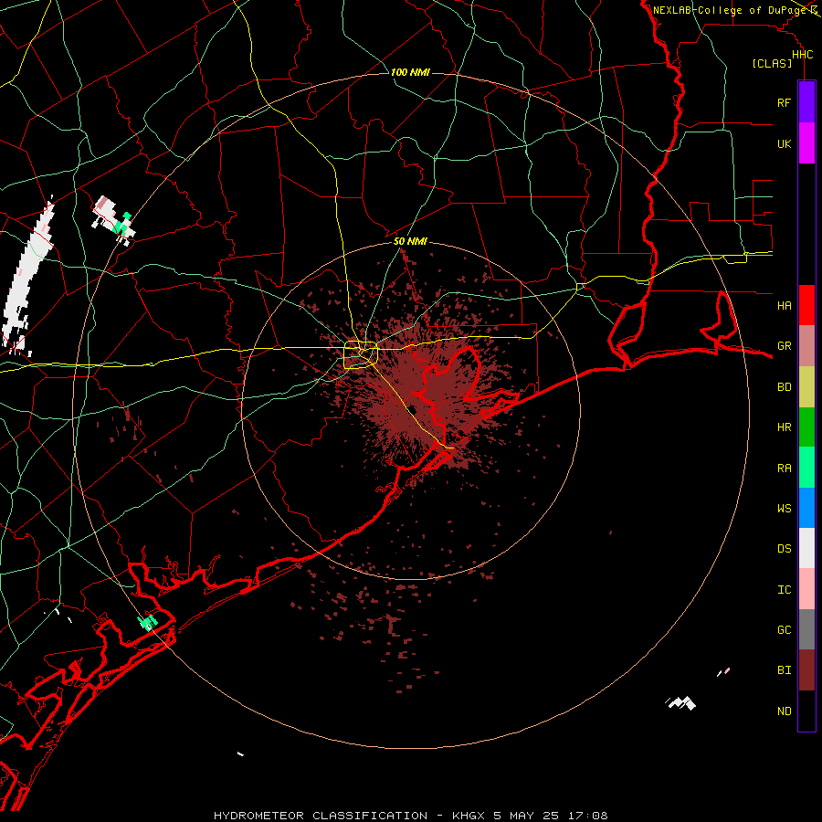Click the '50 NMI' range ring label
The image size is (822, 822).
coord(410,241)
